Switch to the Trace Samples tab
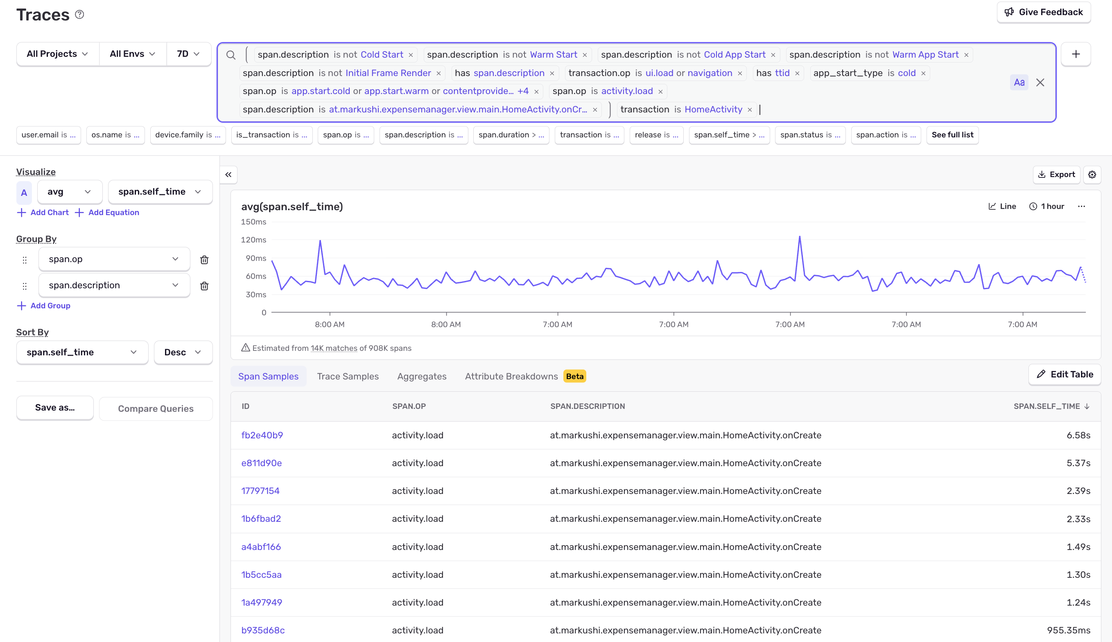The width and height of the screenshot is (1112, 642). [x=347, y=376]
